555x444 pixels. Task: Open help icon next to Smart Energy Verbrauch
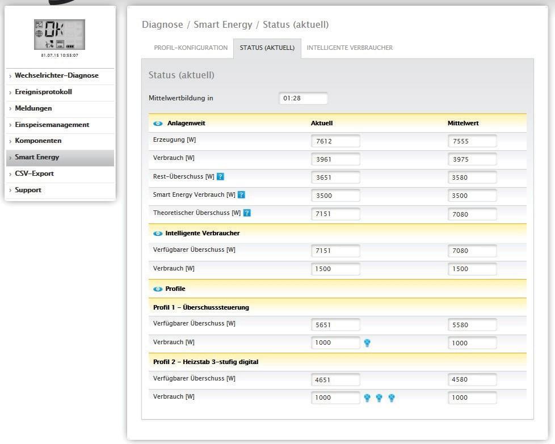tap(241, 194)
